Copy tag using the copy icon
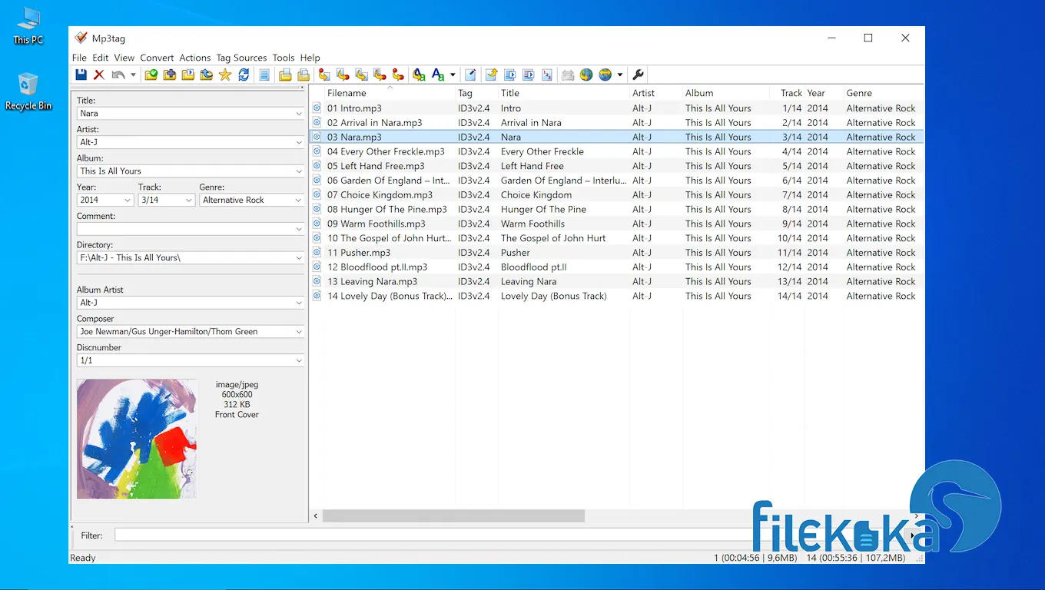1045x590 pixels. tap(285, 75)
